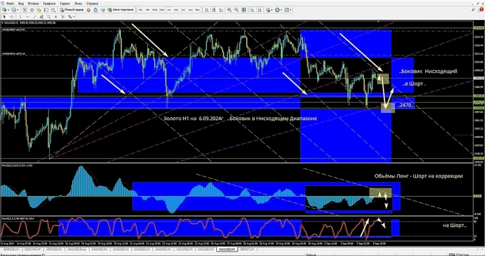Select the horizontal line tool
This screenshot has width=485, height=256.
pyautogui.click(x=28, y=17)
